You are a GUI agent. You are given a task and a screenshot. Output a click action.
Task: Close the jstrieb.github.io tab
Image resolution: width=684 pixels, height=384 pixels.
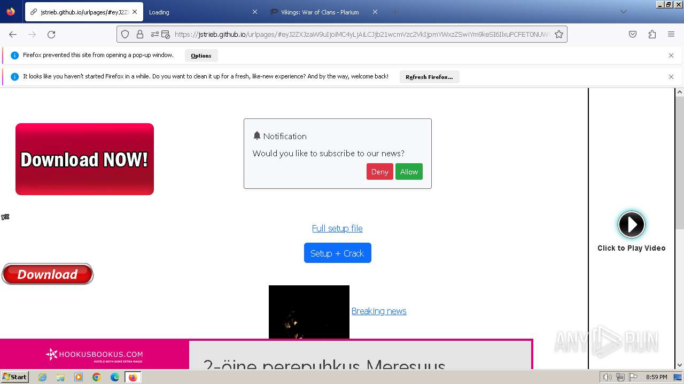click(135, 12)
